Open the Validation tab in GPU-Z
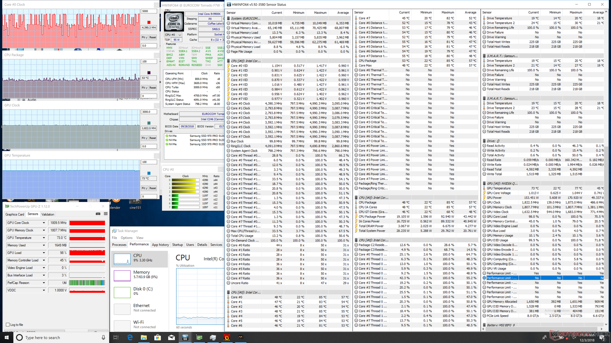The width and height of the screenshot is (611, 343). 48,214
